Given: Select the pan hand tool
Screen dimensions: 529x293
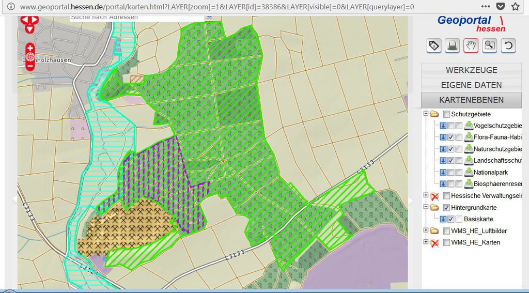Looking at the screenshot, I should (x=471, y=45).
